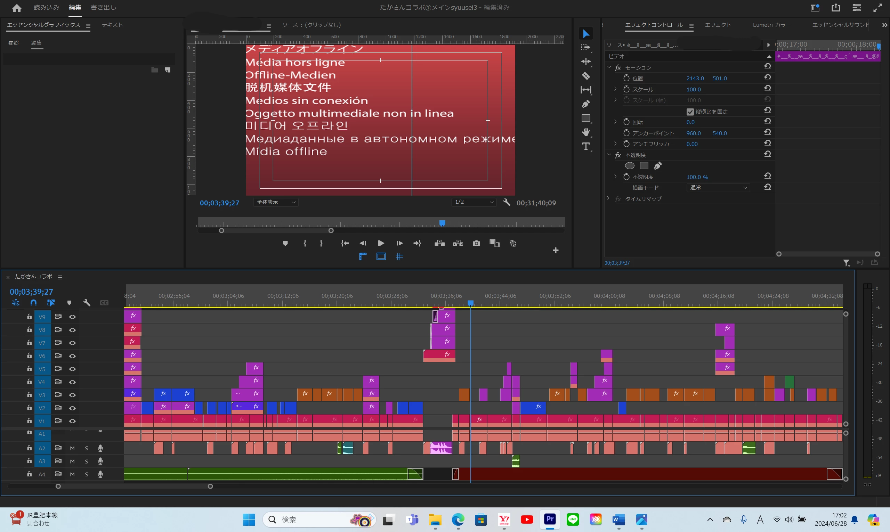Select the Razor tool
890x532 pixels.
coord(585,76)
